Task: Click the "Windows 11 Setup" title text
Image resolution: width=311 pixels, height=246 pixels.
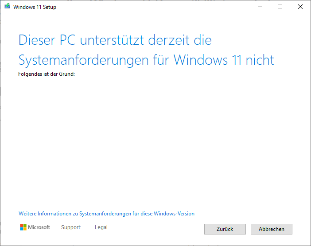Action: tap(35, 7)
